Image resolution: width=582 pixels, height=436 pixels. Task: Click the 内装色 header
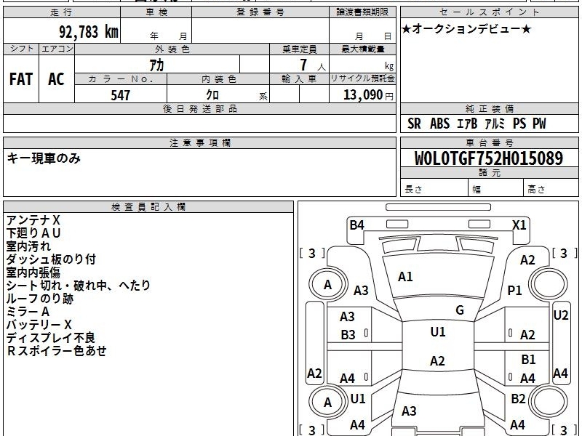coord(218,79)
